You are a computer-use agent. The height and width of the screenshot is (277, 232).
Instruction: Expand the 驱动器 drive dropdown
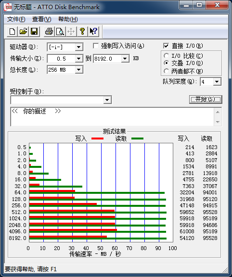(x=78, y=47)
